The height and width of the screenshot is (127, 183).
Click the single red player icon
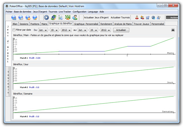click(137, 18)
